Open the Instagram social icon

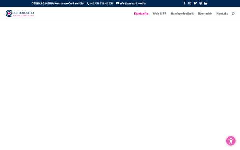[190, 3]
